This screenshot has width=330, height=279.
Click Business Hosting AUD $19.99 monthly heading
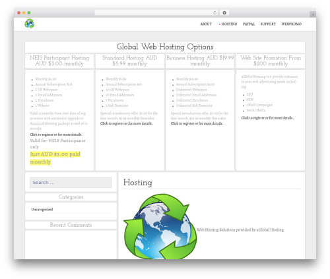200,61
